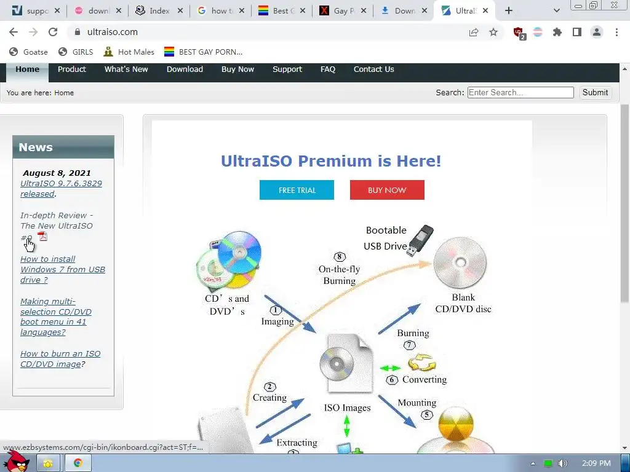Click the blue FREE TRIAL button
The image size is (630, 472).
pos(297,190)
